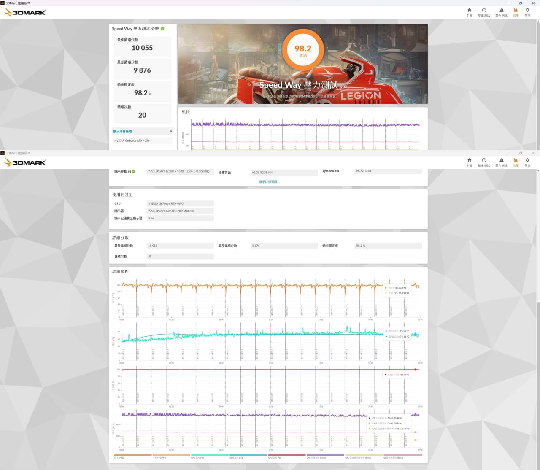Click the value 20 in detailed scores
Viewport: 540px width, 470px height.
pyautogui.click(x=180, y=257)
